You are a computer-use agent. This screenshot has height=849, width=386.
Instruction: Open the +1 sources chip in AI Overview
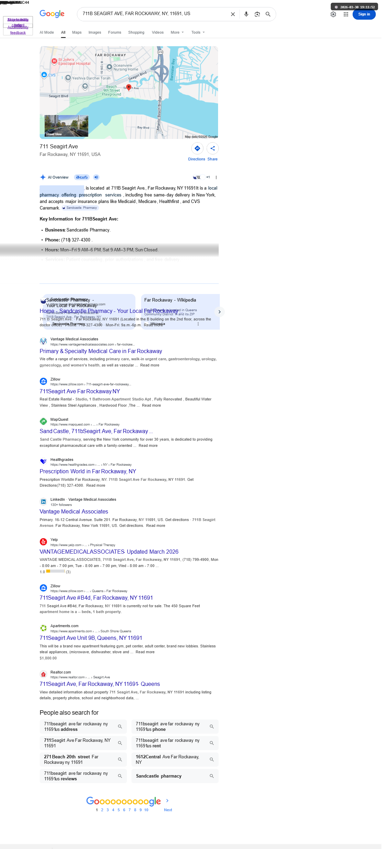(202, 177)
